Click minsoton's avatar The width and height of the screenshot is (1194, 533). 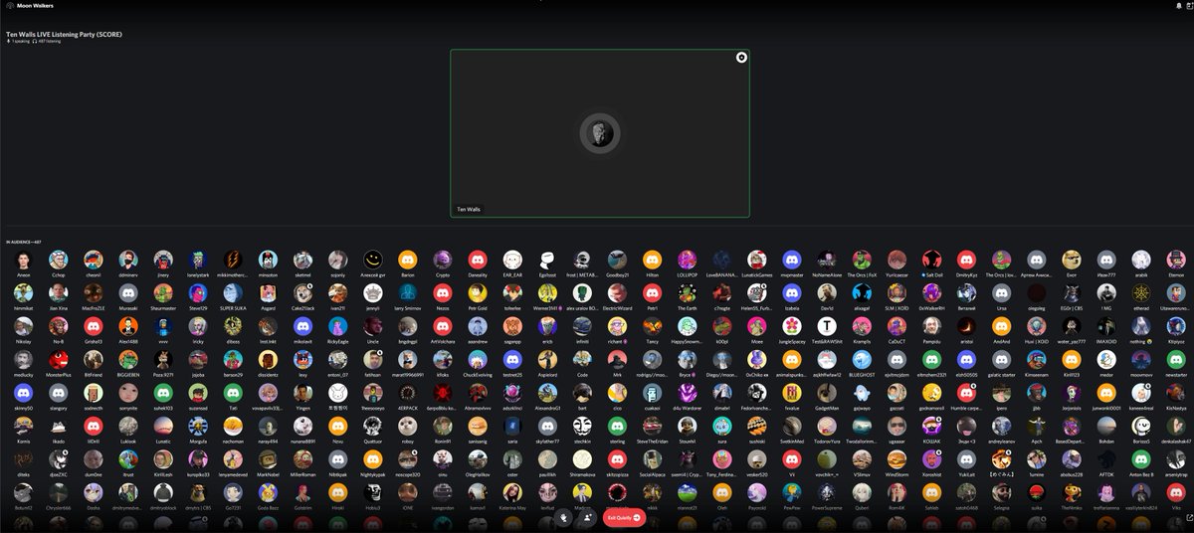point(268,260)
